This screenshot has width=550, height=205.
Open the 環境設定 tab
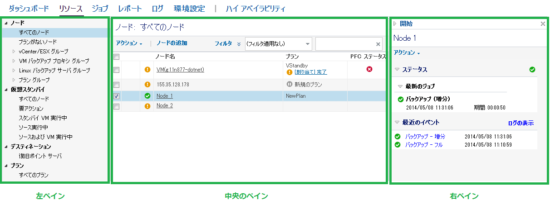pos(189,8)
